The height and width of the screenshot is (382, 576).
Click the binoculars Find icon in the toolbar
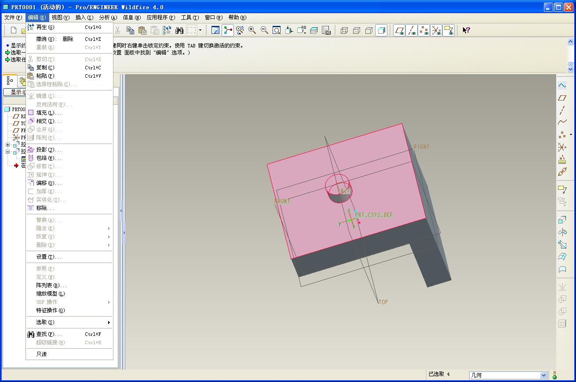click(x=179, y=30)
